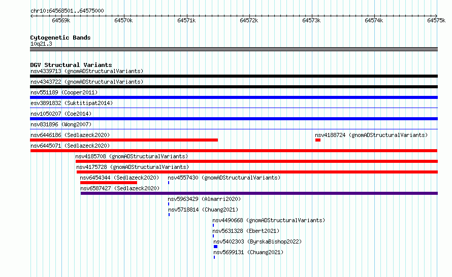Click the 64571k ruler tick label
Screen dimensions: 452x277
(186, 20)
